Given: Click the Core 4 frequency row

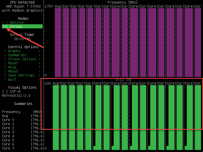Looking at the screenshot, I should (22, 136).
